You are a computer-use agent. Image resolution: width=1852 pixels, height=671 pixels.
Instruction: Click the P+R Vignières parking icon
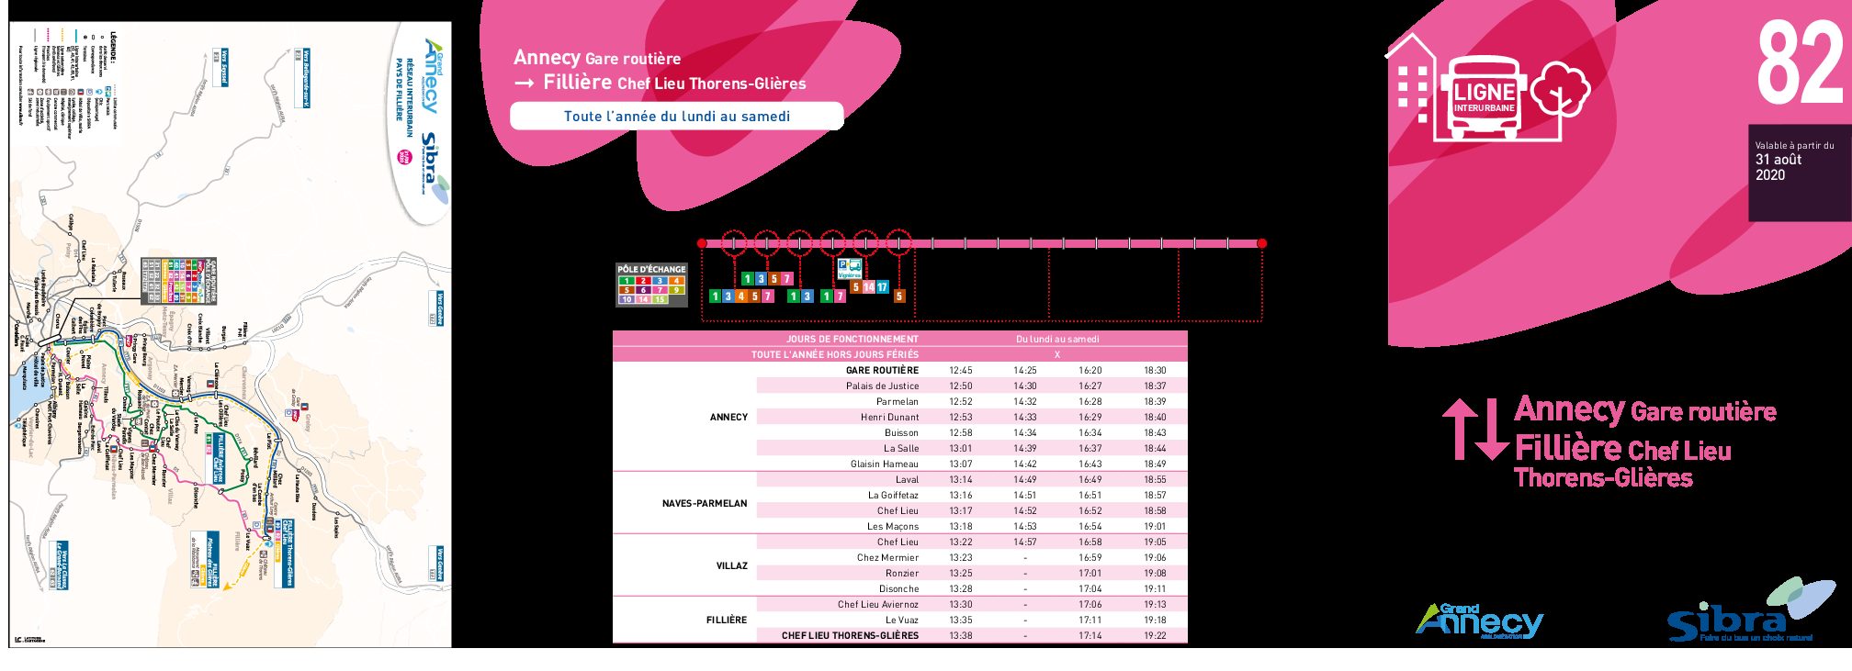tap(849, 268)
